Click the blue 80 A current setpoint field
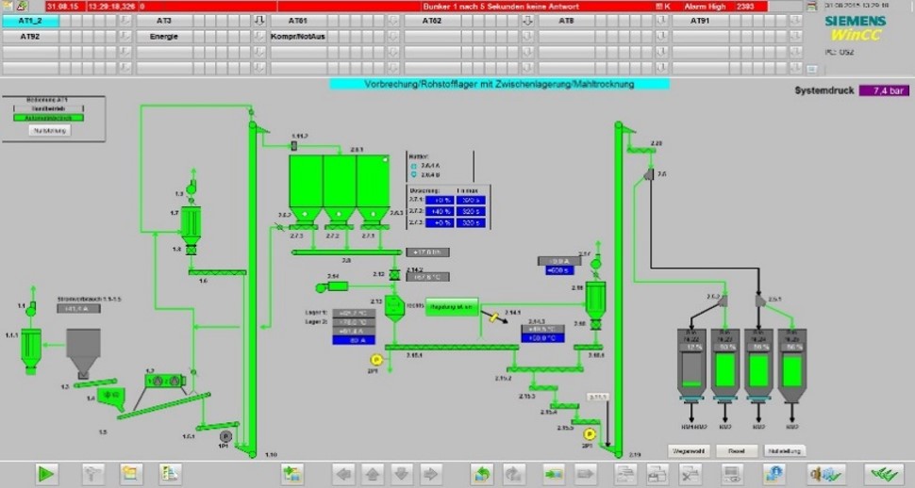Screen dimensions: 915x488 (x=354, y=340)
